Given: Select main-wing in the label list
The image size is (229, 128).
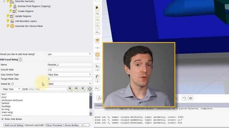Looking at the screenshot, I should [7, 112].
